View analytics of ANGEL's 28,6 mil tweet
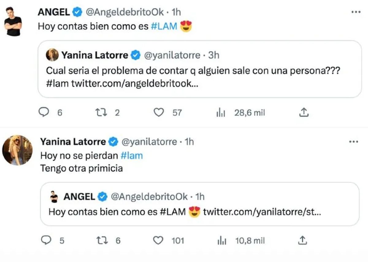This screenshot has width=368, height=262. pos(221,113)
